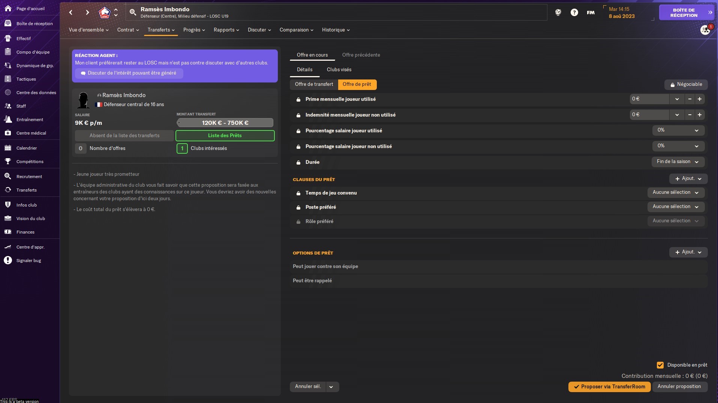Adjust the Montant transfert value slider
Screen dimensions: 718x403
point(225,123)
